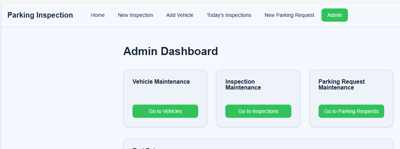Click the Parking Inspection brand title
Image resolution: width=400 pixels, height=149 pixels.
tap(40, 15)
